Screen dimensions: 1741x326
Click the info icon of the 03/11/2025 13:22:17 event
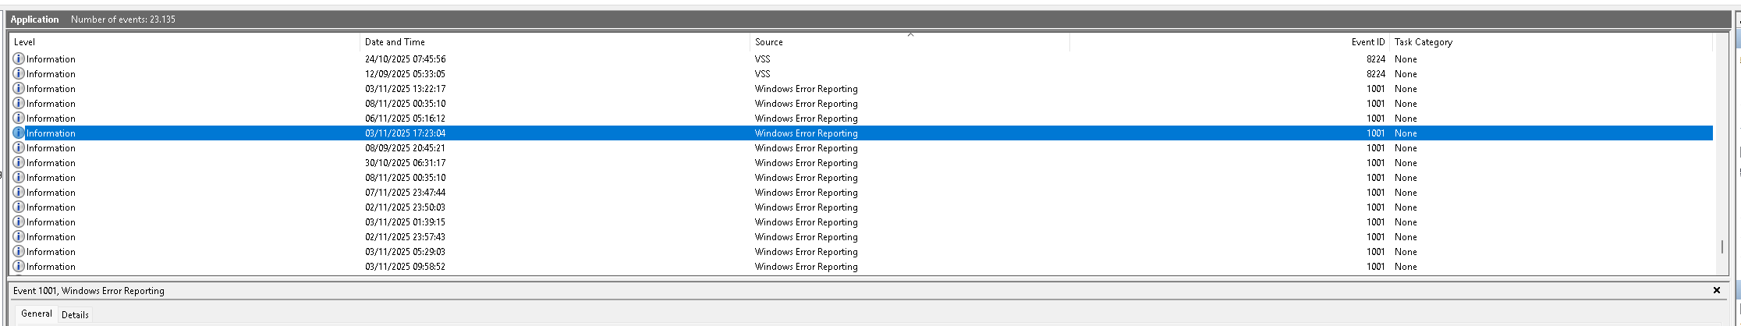[19, 88]
